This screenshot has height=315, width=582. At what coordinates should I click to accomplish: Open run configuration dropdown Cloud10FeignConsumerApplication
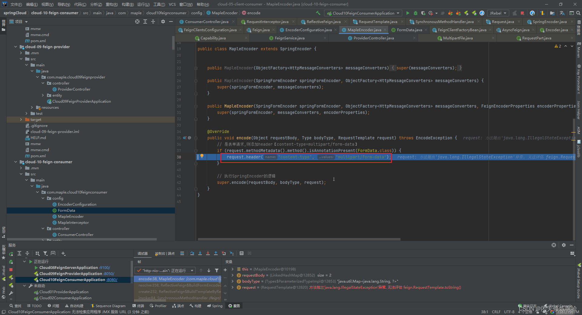click(x=363, y=13)
